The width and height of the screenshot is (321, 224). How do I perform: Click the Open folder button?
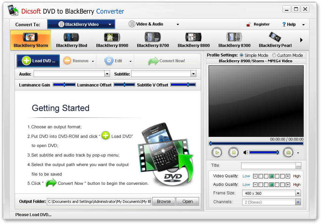coord(187,202)
